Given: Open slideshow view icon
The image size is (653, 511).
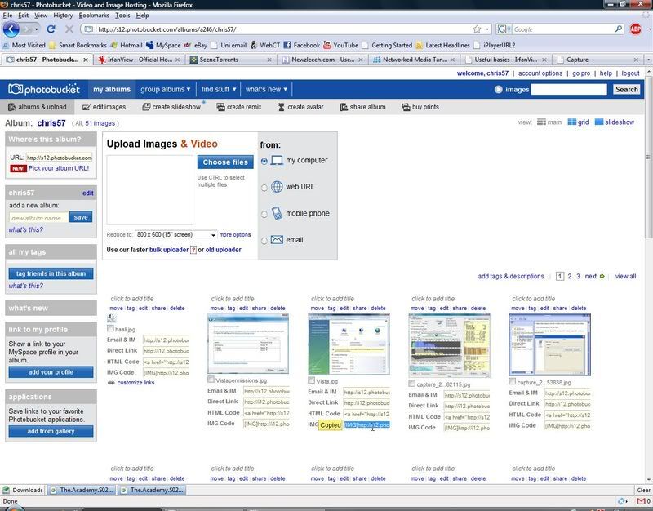Looking at the screenshot, I should tap(600, 122).
